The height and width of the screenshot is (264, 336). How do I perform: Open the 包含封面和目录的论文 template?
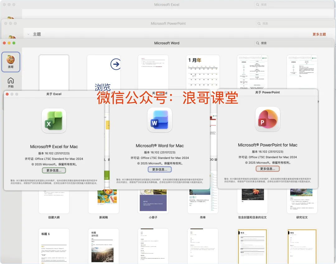pos(252,201)
